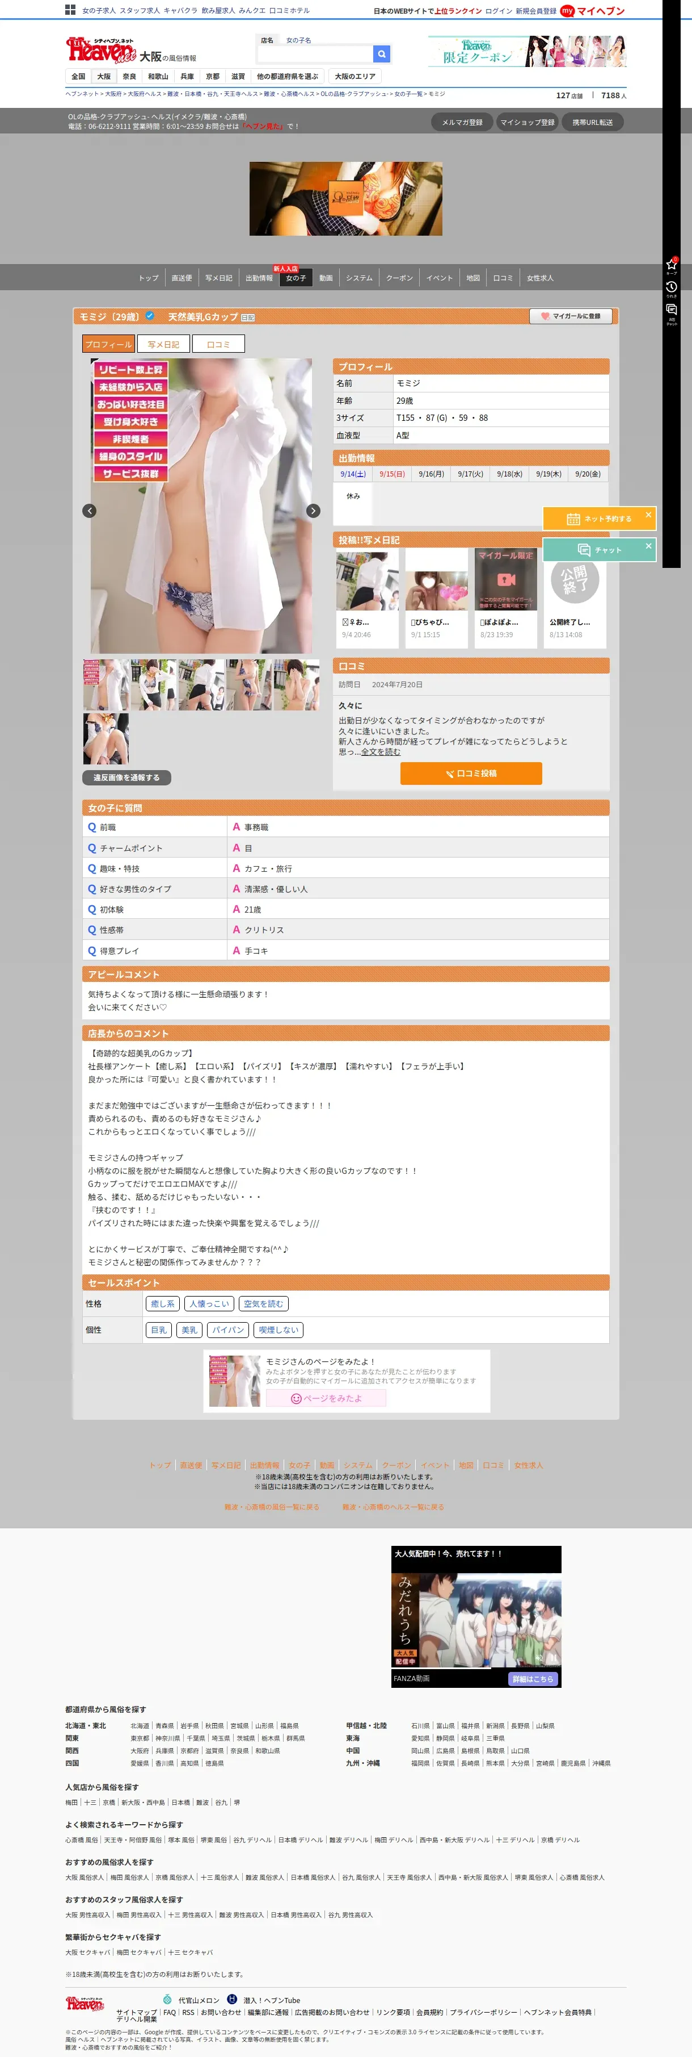The height and width of the screenshot is (2057, 692).
Task: Click the 日記 icon beside title
Action: [248, 318]
